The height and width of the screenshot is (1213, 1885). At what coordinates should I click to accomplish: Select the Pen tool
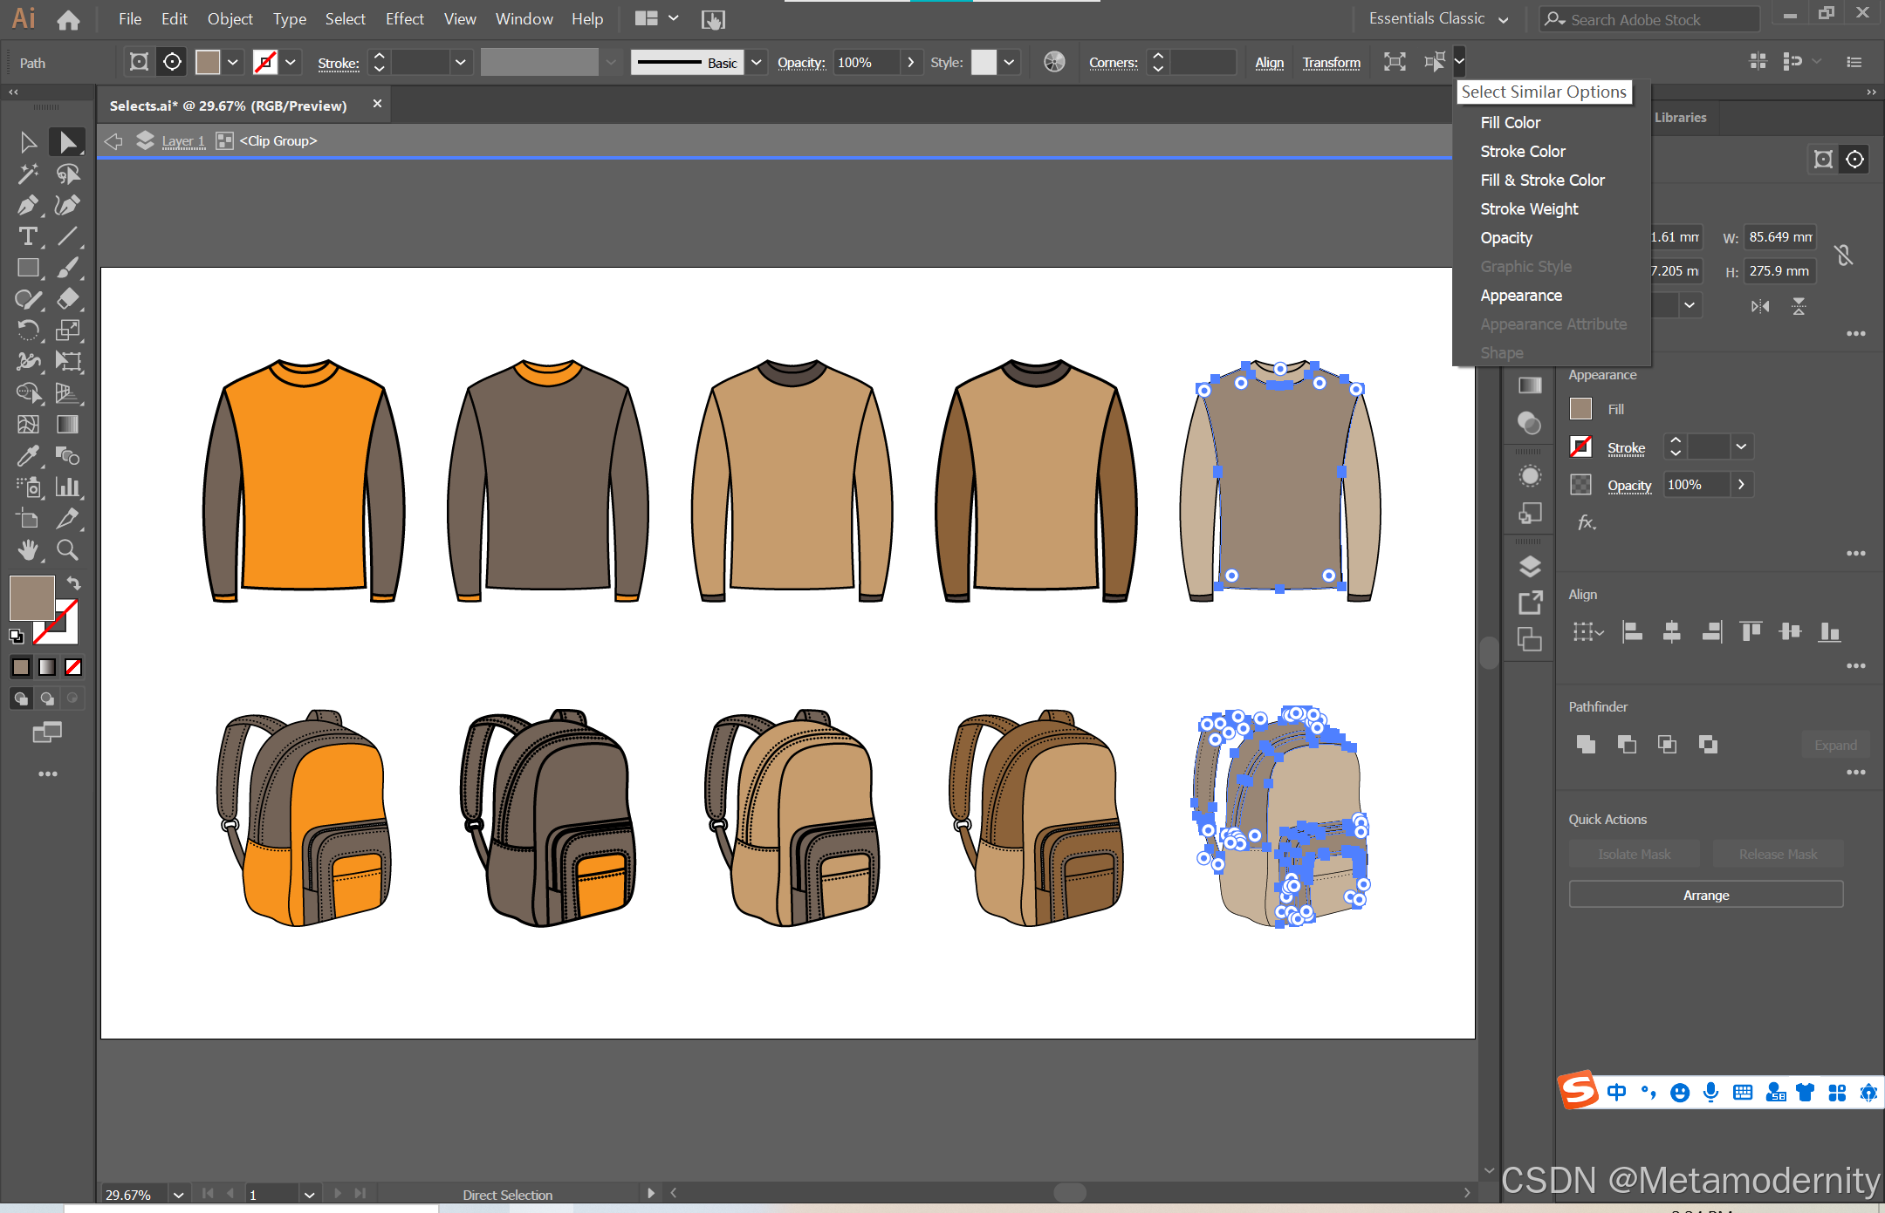click(27, 205)
